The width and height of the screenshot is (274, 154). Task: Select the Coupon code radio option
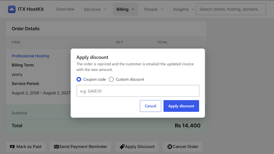coord(79,79)
